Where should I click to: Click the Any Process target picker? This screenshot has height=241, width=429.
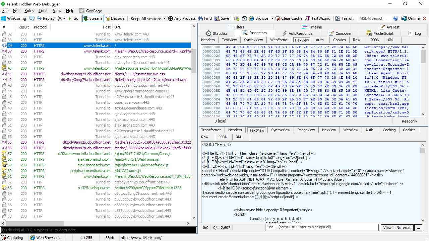[182, 18]
